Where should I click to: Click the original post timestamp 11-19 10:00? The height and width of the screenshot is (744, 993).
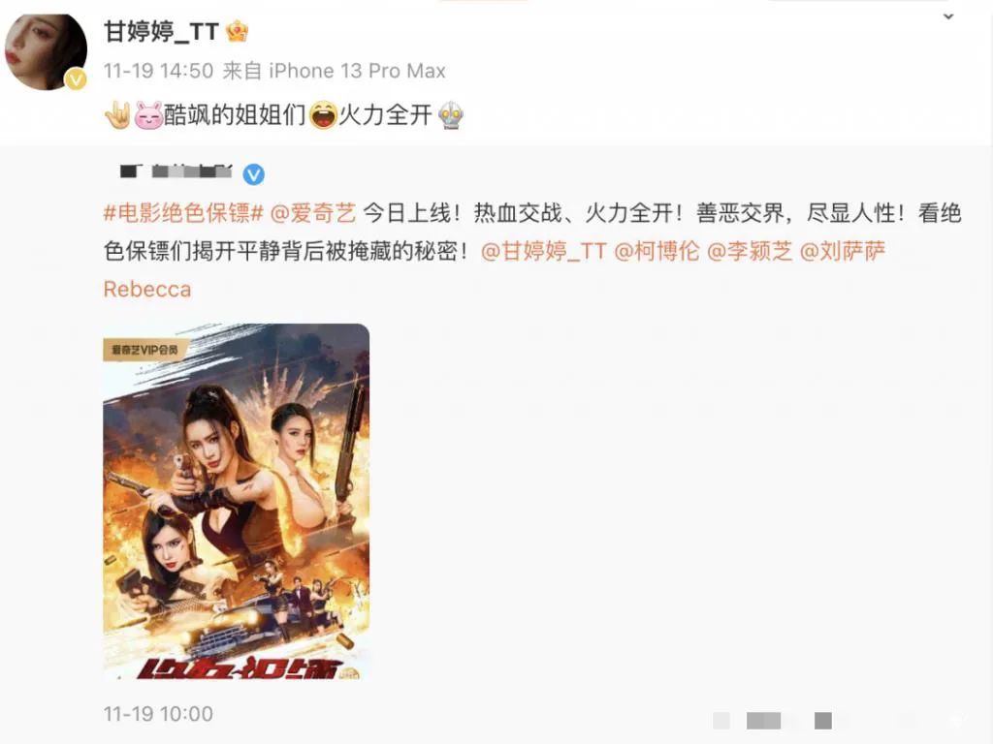coord(158,714)
